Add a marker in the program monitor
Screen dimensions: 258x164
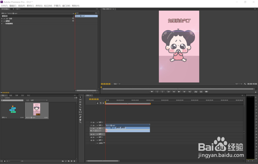[x=152, y=92]
